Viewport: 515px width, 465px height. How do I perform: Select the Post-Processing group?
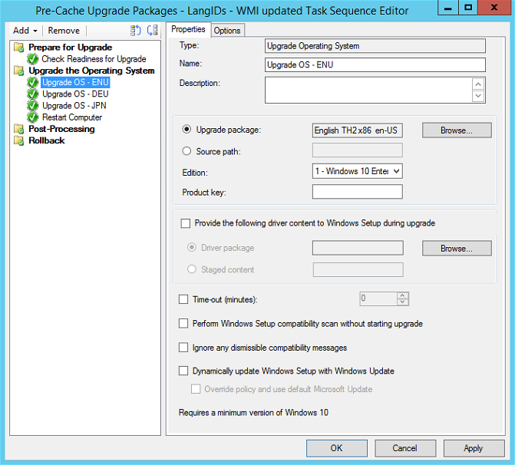61,129
